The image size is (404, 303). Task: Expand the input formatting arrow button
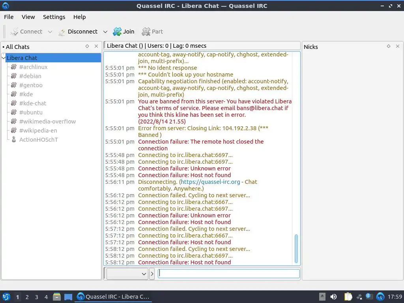(152, 274)
